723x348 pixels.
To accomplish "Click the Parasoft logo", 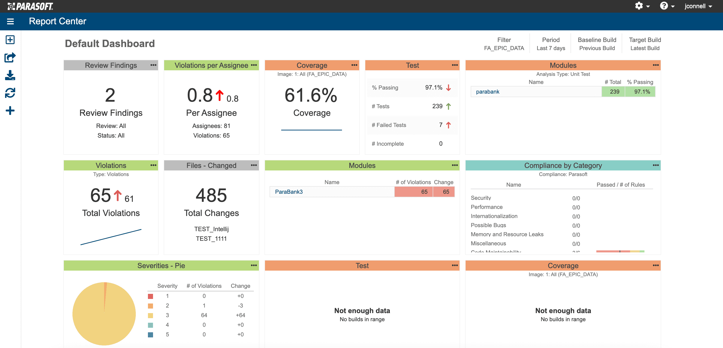I will [x=30, y=6].
